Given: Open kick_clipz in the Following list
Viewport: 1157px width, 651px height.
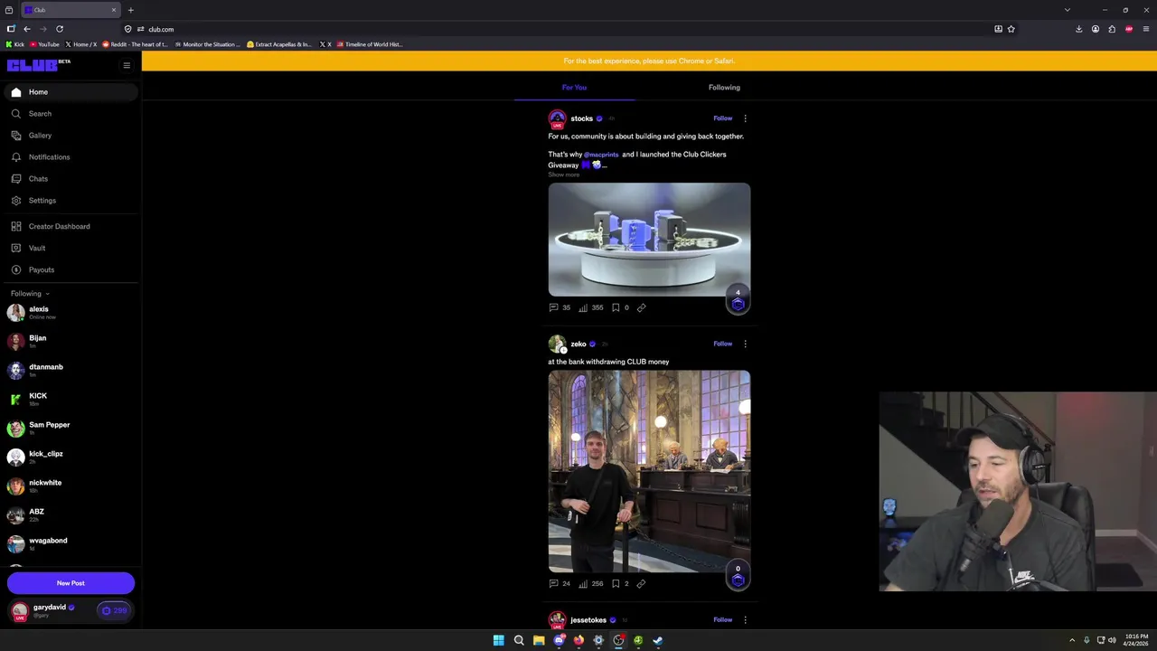Looking at the screenshot, I should pyautogui.click(x=70, y=458).
